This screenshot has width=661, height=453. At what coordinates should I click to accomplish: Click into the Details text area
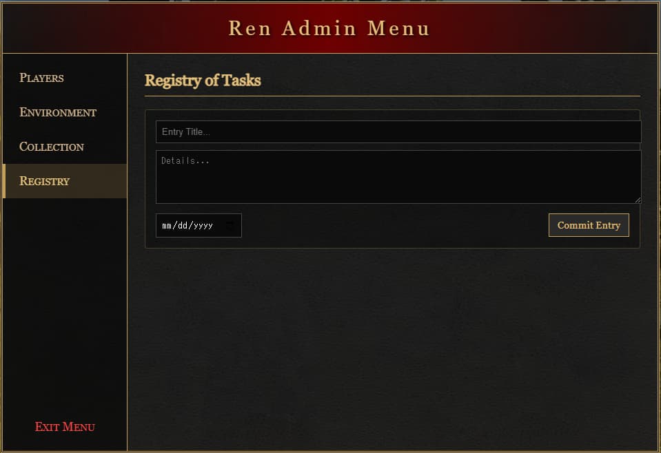tap(398, 177)
